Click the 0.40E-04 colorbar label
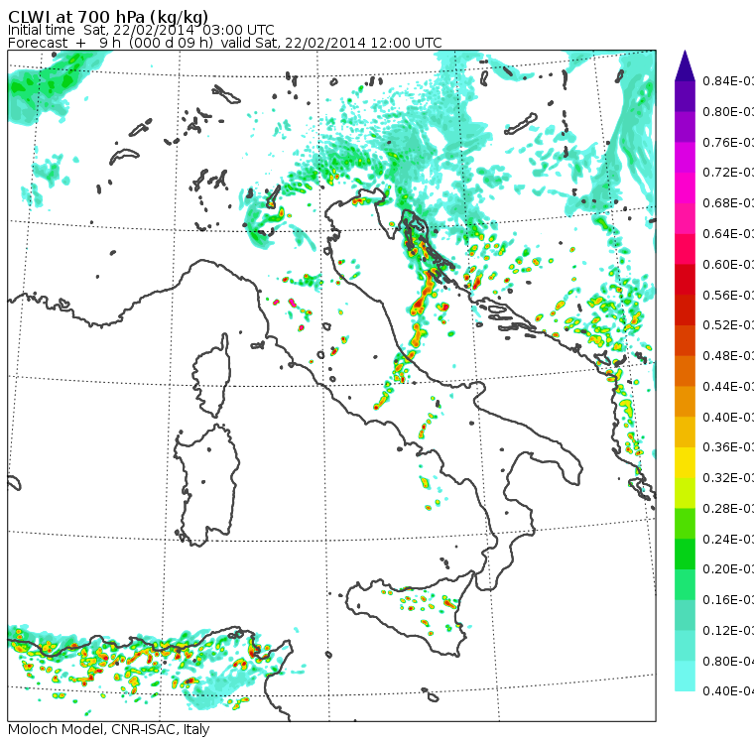Image resolution: width=754 pixels, height=743 pixels. coord(728,691)
